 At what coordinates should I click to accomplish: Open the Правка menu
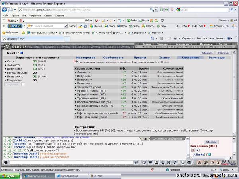pos(15,16)
